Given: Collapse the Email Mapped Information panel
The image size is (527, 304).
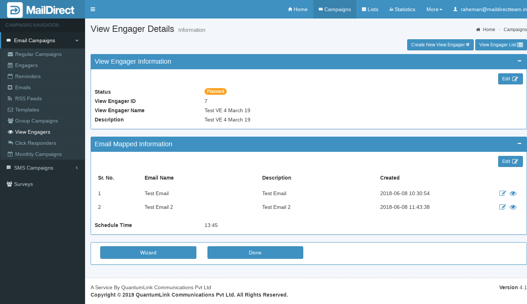Looking at the screenshot, I should (519, 144).
